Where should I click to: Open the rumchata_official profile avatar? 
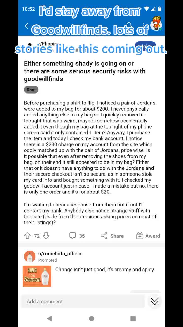pyautogui.click(x=30, y=256)
